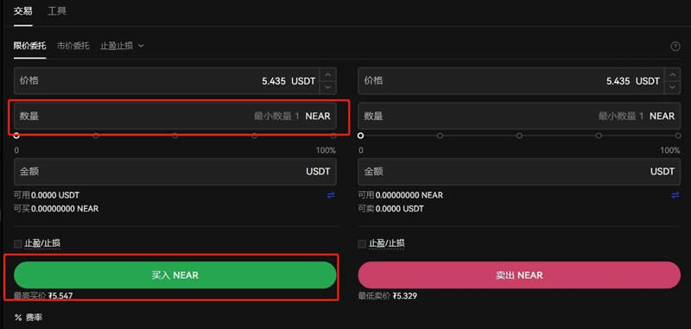Enable 止盈/止损 checkbox on sell side

(362, 244)
